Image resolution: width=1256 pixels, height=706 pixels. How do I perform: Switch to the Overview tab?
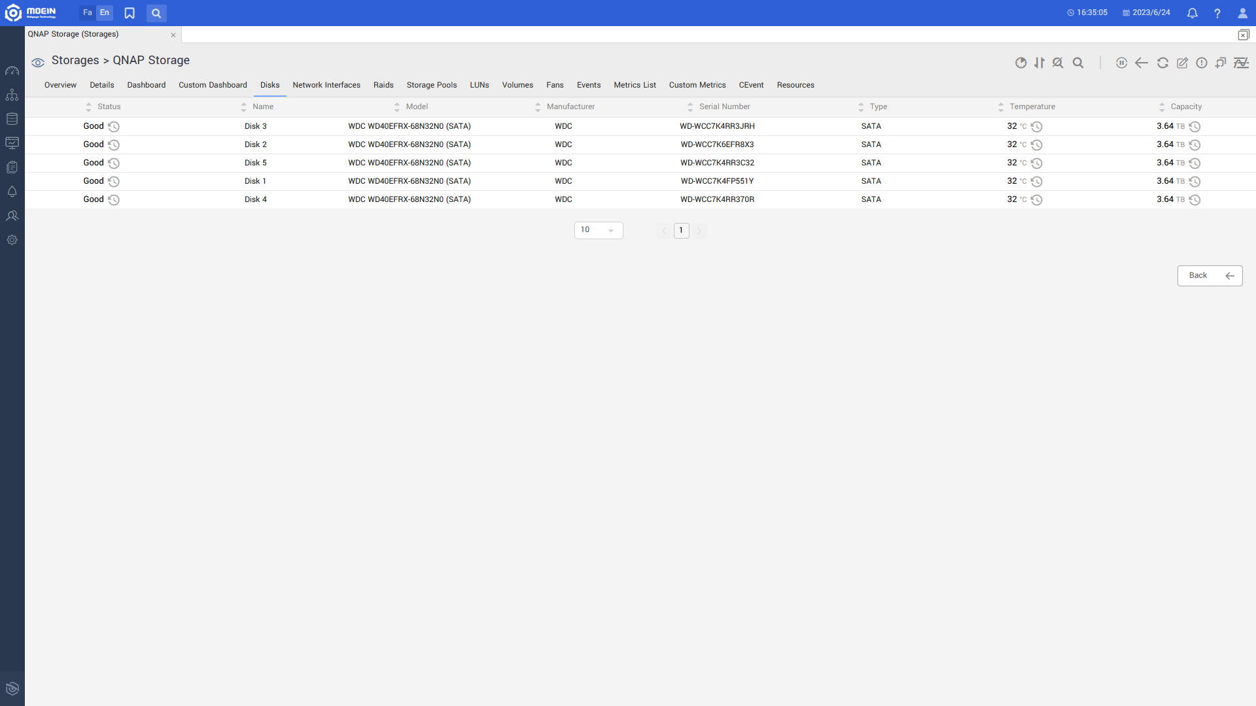[60, 86]
